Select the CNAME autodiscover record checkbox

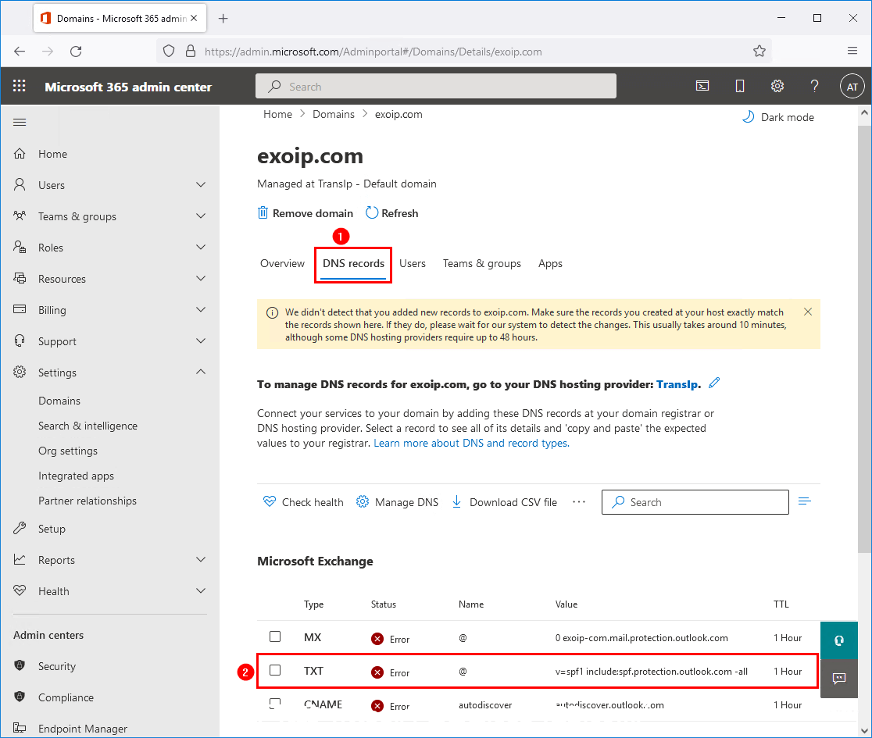pyautogui.click(x=275, y=704)
